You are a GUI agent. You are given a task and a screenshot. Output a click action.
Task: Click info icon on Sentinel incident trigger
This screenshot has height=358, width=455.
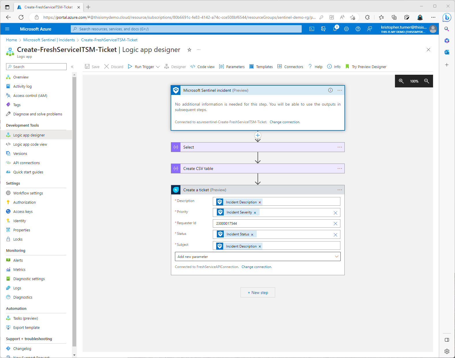(330, 90)
